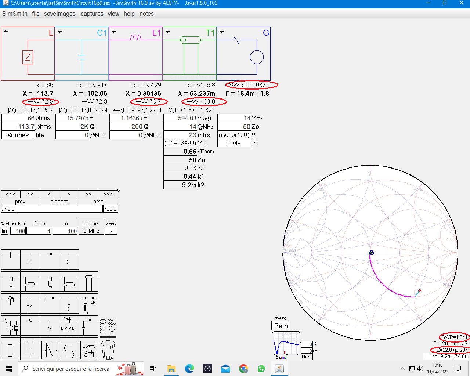Image resolution: width=470 pixels, height=376 pixels.
Task: Click the Plots button
Action: 234,143
